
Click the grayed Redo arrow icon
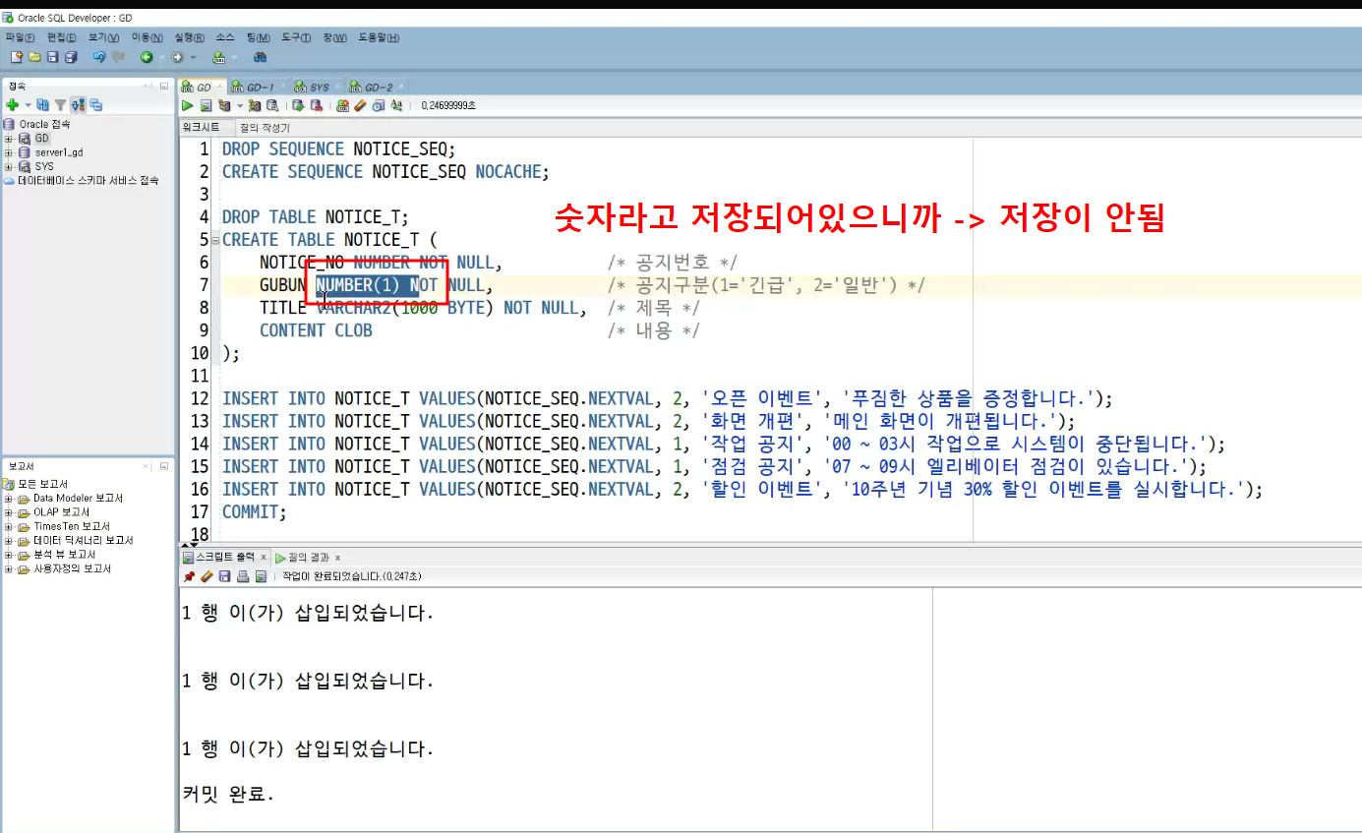118,57
